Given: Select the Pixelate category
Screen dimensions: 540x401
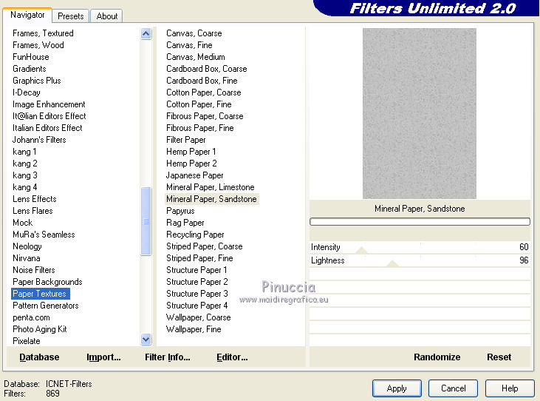Looking at the screenshot, I should [26, 341].
